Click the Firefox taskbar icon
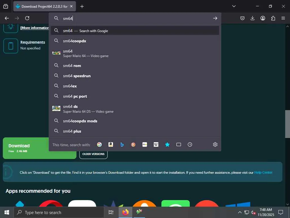 pos(125,212)
